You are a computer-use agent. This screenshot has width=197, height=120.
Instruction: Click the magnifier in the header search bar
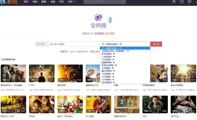124,2
